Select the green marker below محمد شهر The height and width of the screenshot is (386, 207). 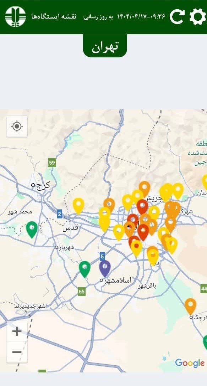pyautogui.click(x=32, y=230)
